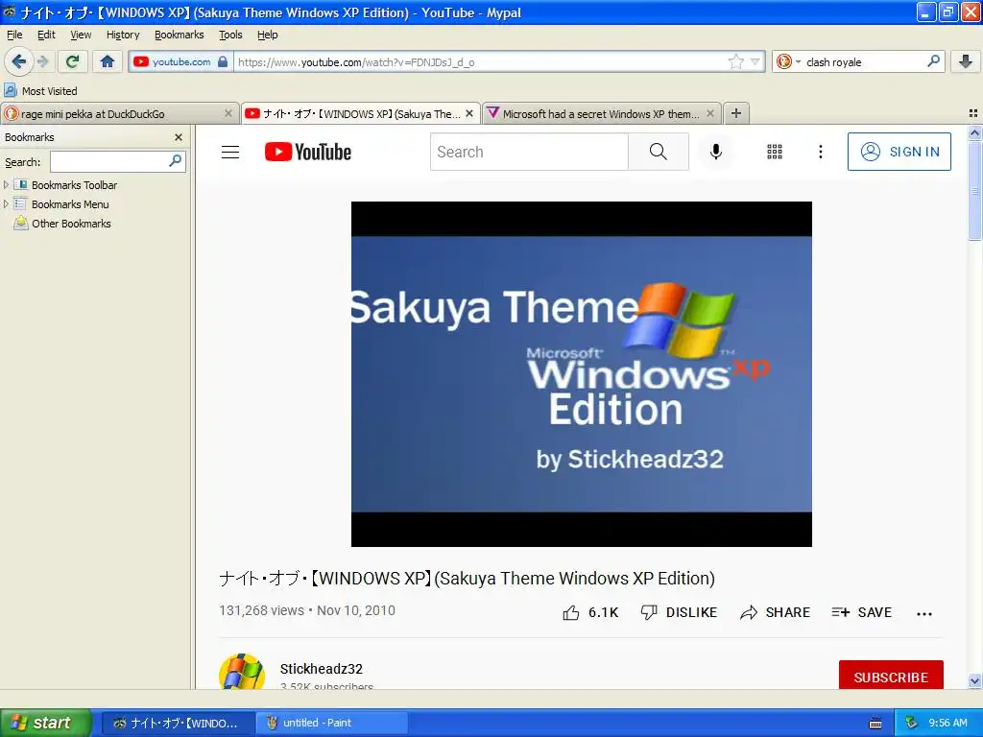Open the File menu
This screenshot has width=983, height=737.
(x=13, y=35)
